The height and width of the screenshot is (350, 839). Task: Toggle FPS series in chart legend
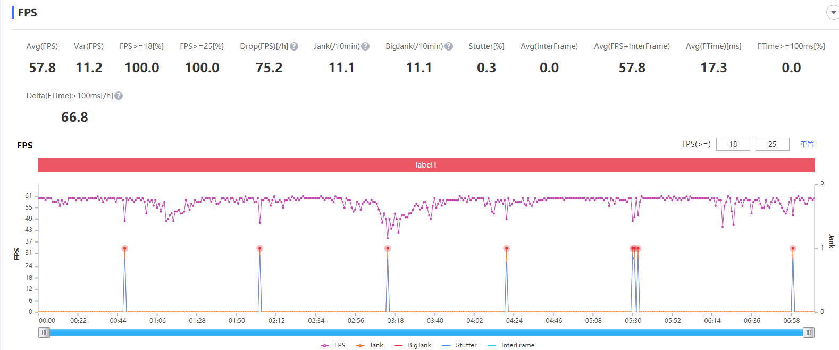pos(333,345)
